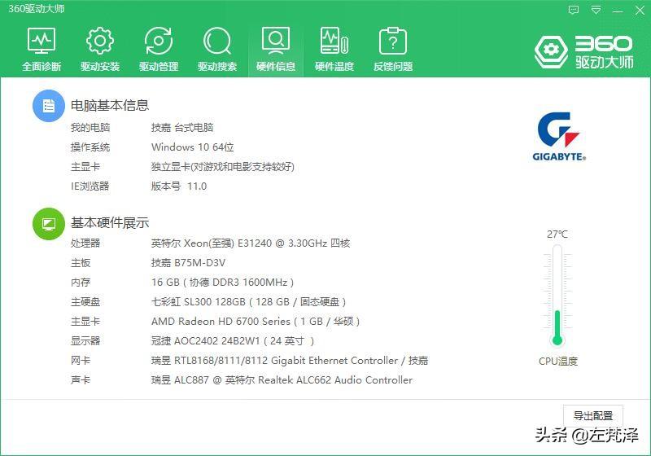Click RTL8168 Gigabit Ethernet Controller entry
This screenshot has height=456, width=651.
click(x=290, y=361)
